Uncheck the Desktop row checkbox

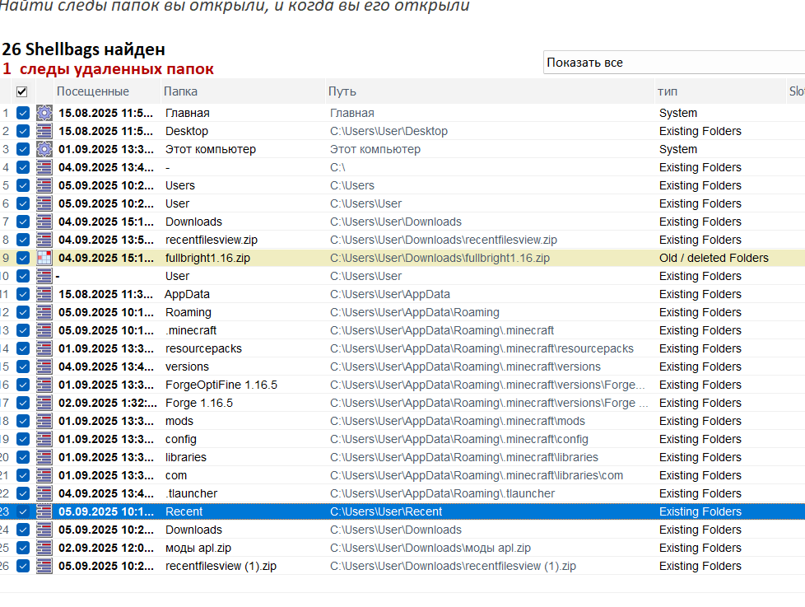coord(22,131)
